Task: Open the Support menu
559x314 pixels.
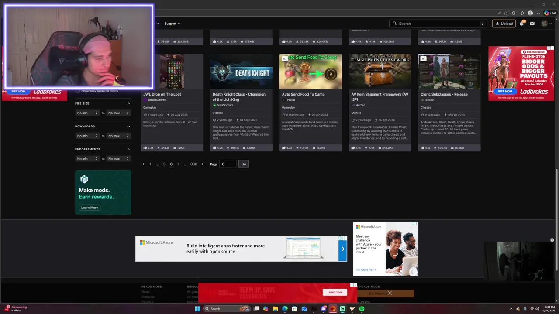Action: (172, 24)
